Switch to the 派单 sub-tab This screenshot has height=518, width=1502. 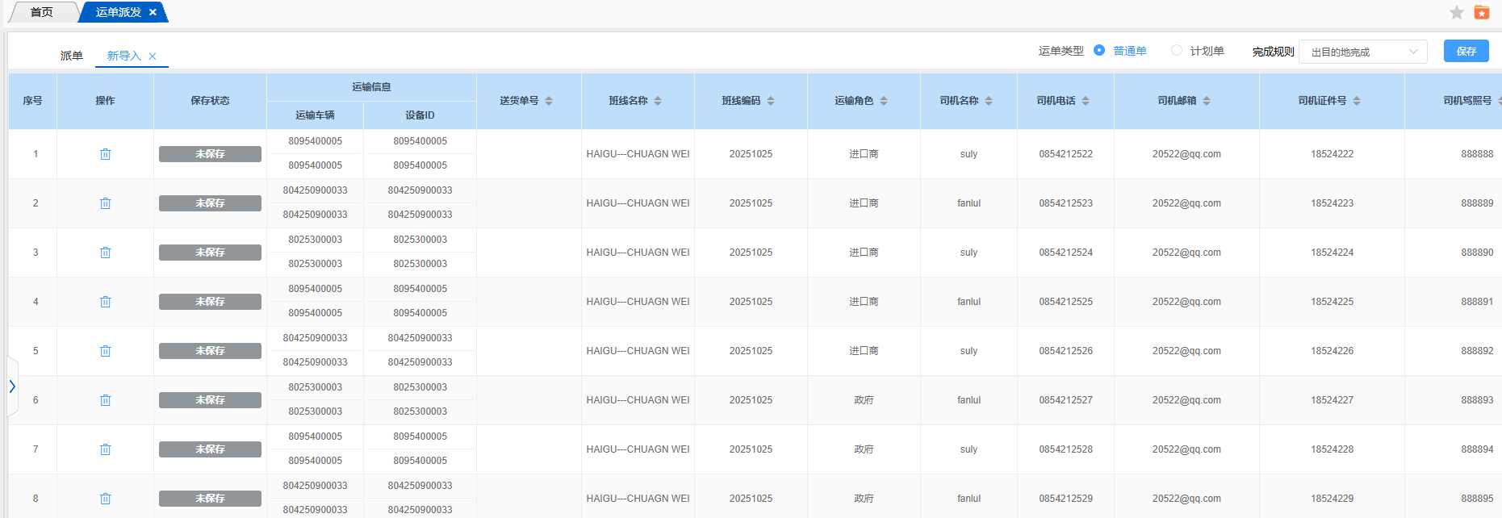pos(72,56)
